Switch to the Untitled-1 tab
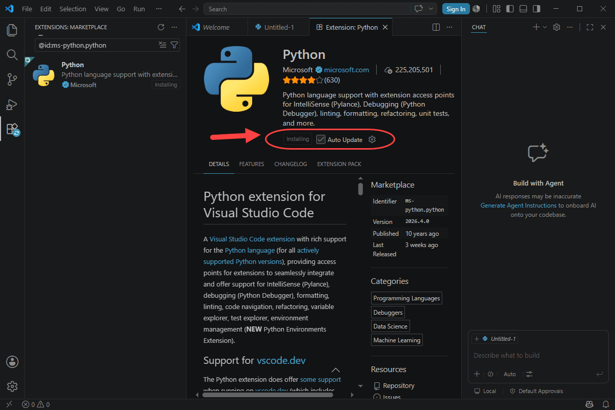 click(x=278, y=27)
